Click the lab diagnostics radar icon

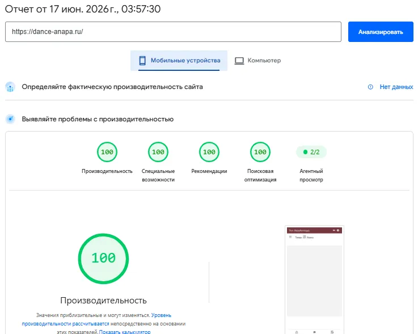pyautogui.click(x=10, y=119)
